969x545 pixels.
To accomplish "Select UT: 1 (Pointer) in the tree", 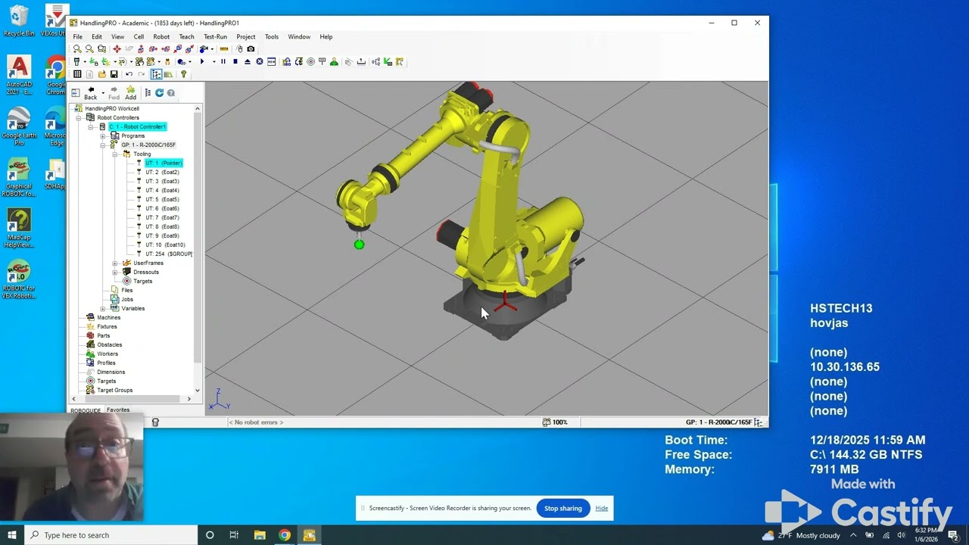I will tap(164, 163).
